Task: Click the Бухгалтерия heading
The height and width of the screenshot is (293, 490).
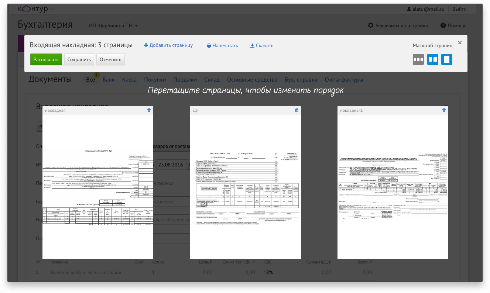Action: click(45, 25)
